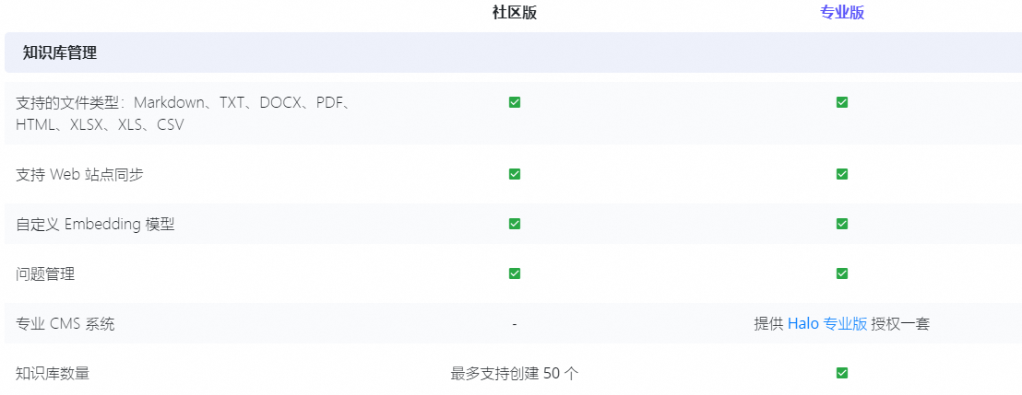Click professional edition checkmark for supported file types
Screen dimensions: 1022x395
point(841,102)
